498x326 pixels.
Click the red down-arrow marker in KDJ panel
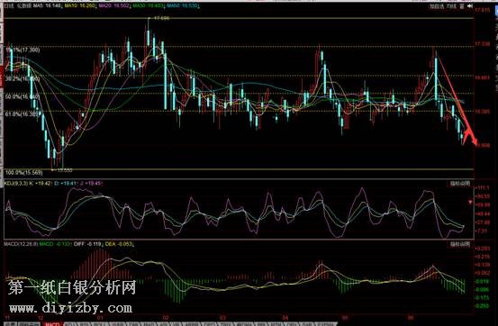click(x=470, y=202)
